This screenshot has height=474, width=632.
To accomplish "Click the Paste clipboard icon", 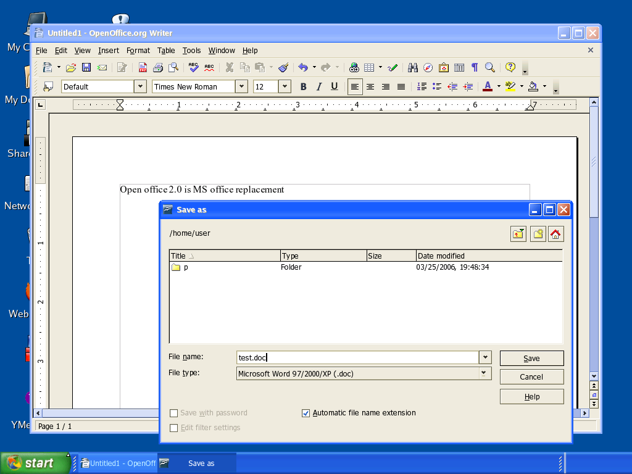I will pos(260,67).
